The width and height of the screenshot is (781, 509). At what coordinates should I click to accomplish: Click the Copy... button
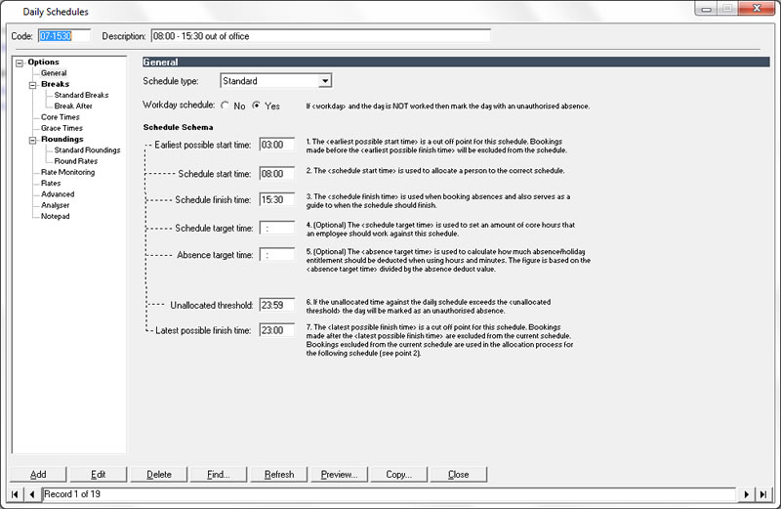398,475
